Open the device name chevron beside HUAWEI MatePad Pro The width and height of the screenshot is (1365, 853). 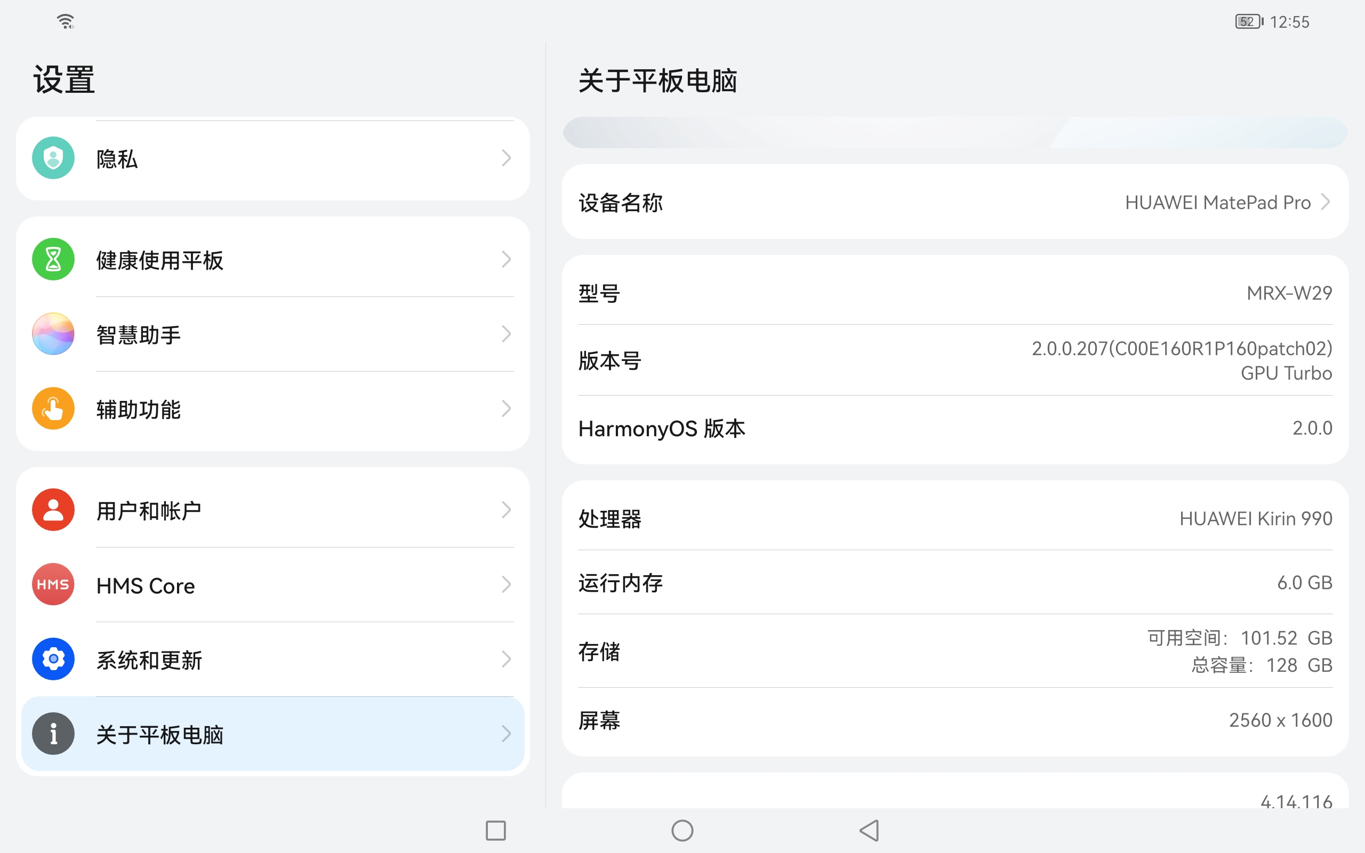(x=1326, y=202)
